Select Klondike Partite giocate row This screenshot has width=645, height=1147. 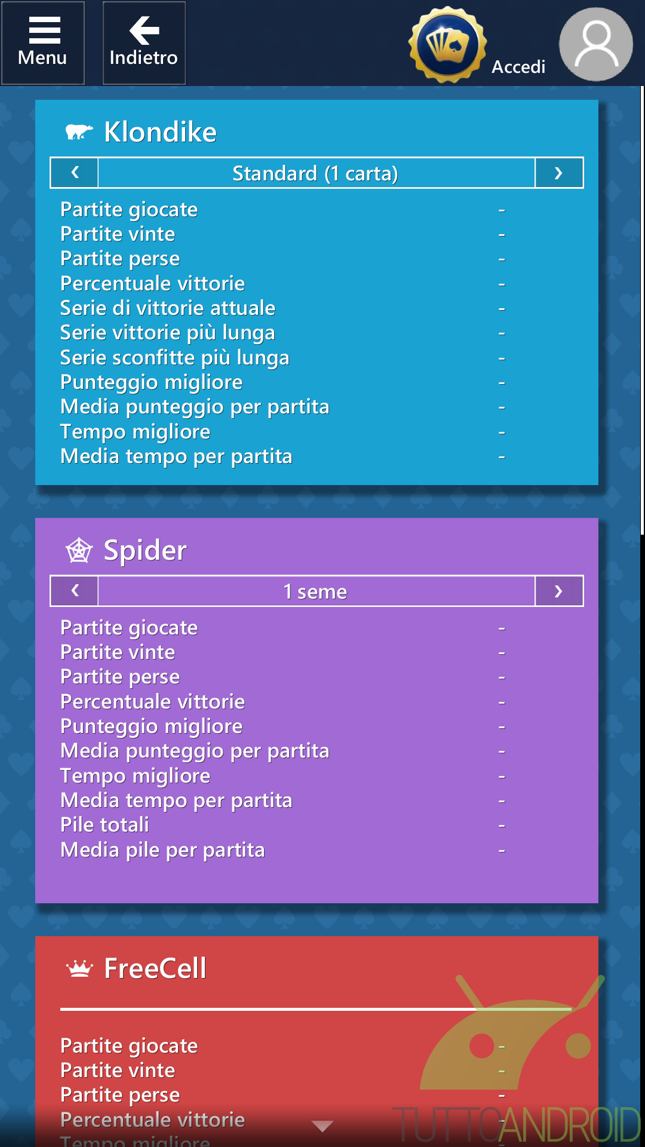point(284,210)
